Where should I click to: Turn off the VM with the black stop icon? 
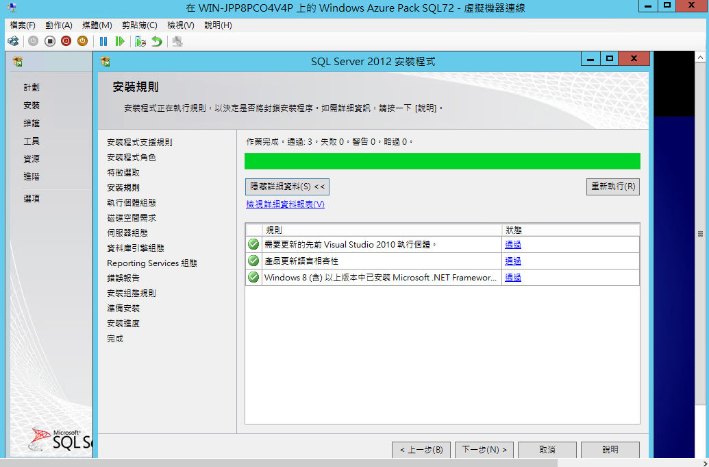(50, 42)
